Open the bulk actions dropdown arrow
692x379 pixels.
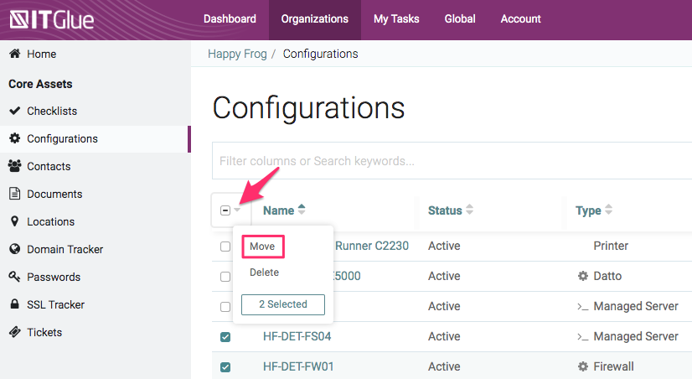(x=237, y=210)
